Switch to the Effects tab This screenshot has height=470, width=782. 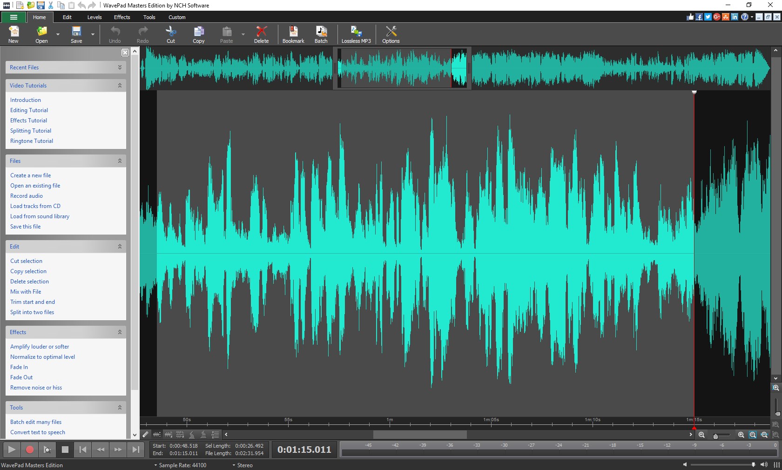121,17
